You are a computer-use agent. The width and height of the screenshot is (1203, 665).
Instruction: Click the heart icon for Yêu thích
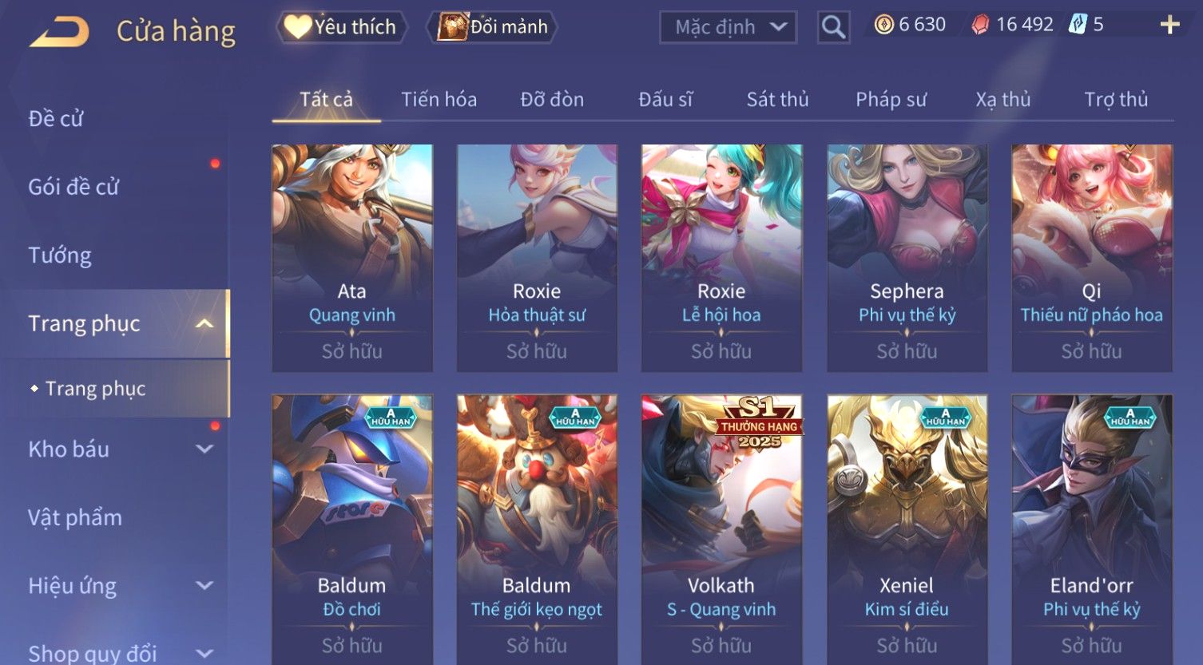click(298, 27)
